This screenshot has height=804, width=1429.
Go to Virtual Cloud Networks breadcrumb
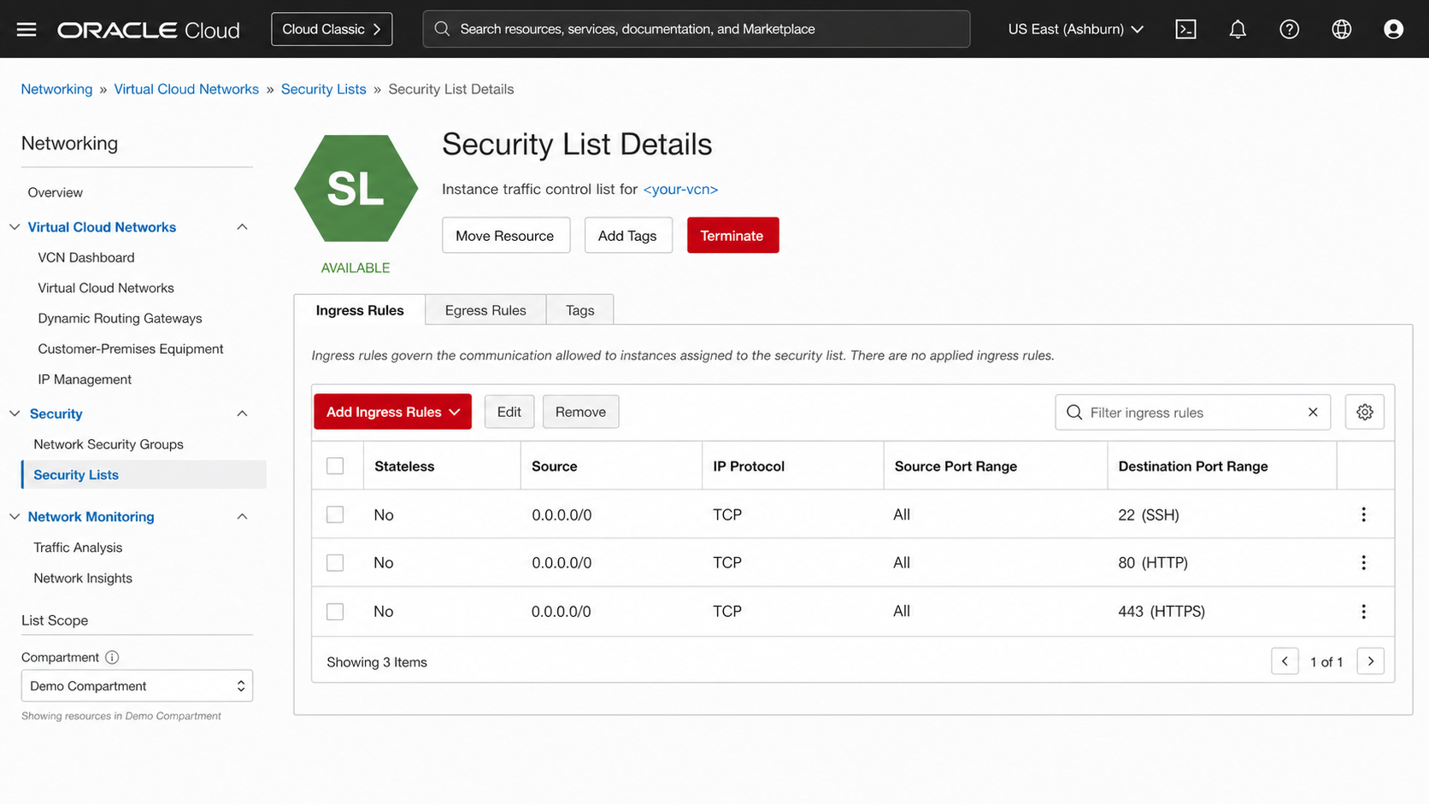coord(186,90)
